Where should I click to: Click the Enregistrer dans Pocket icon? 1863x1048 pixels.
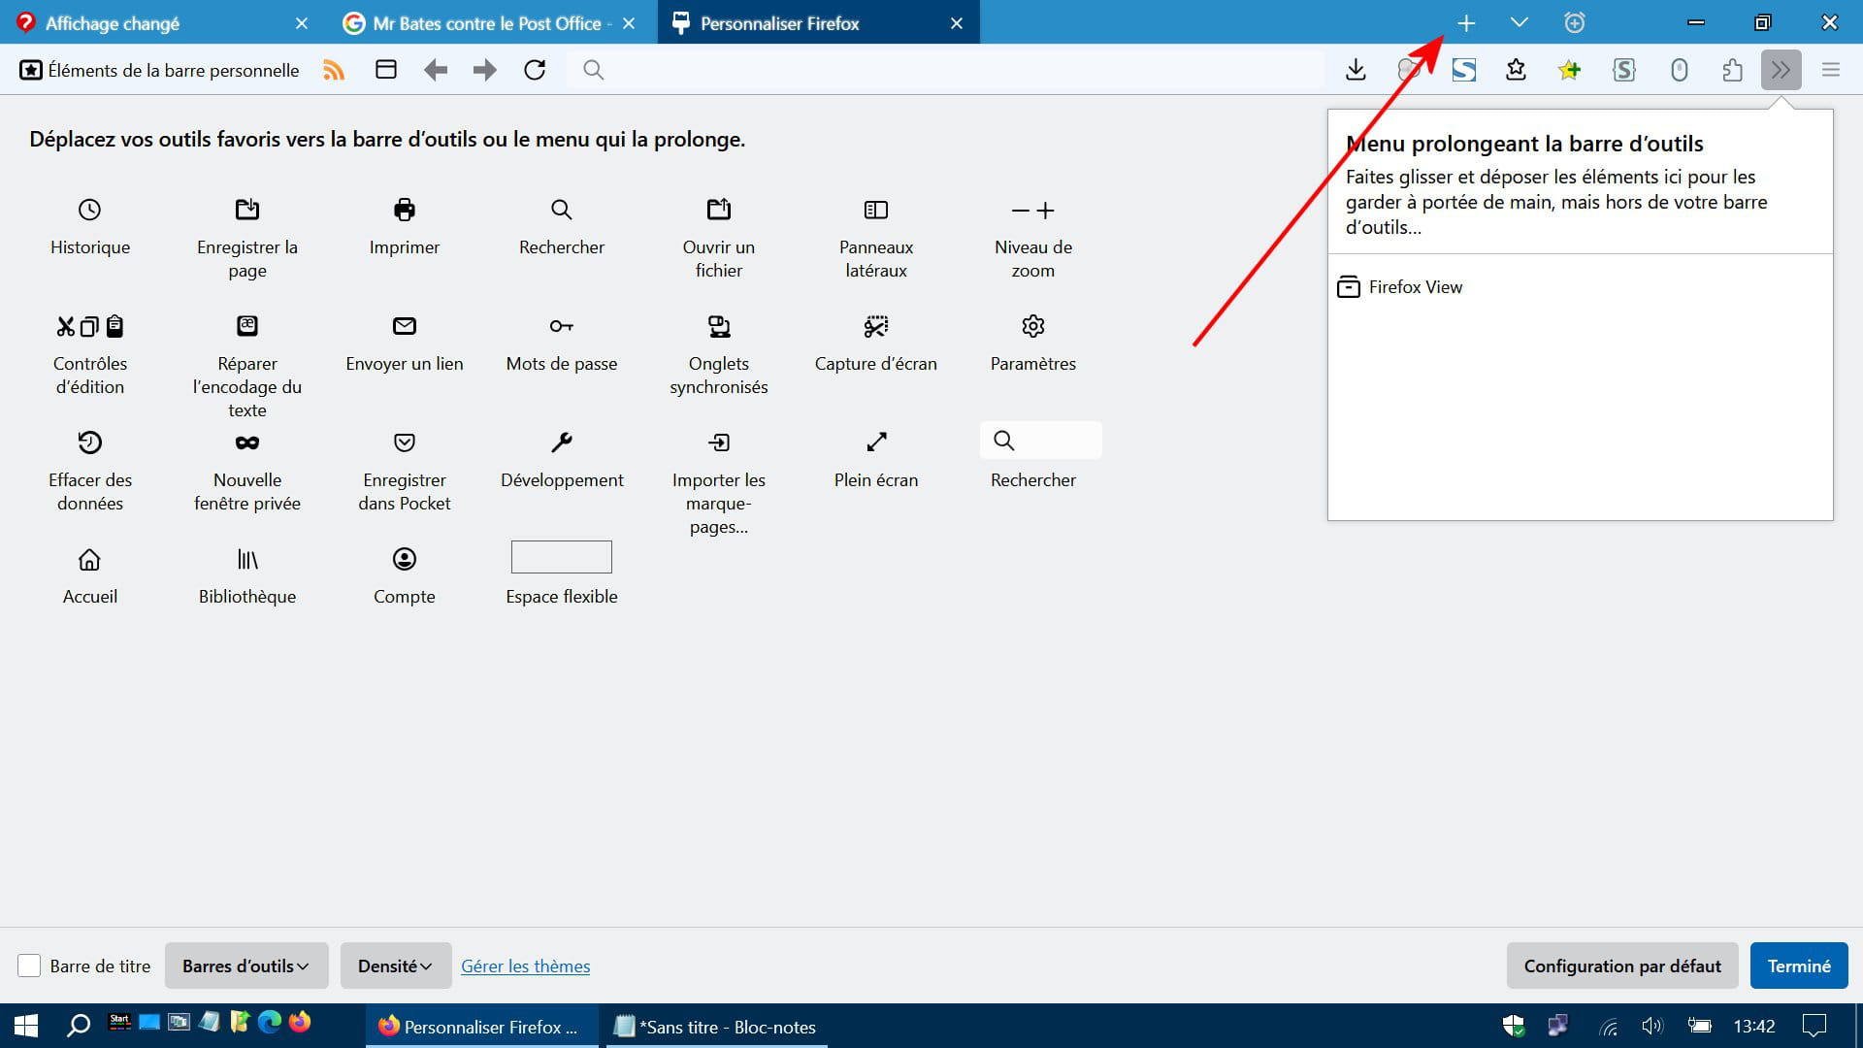click(x=405, y=442)
